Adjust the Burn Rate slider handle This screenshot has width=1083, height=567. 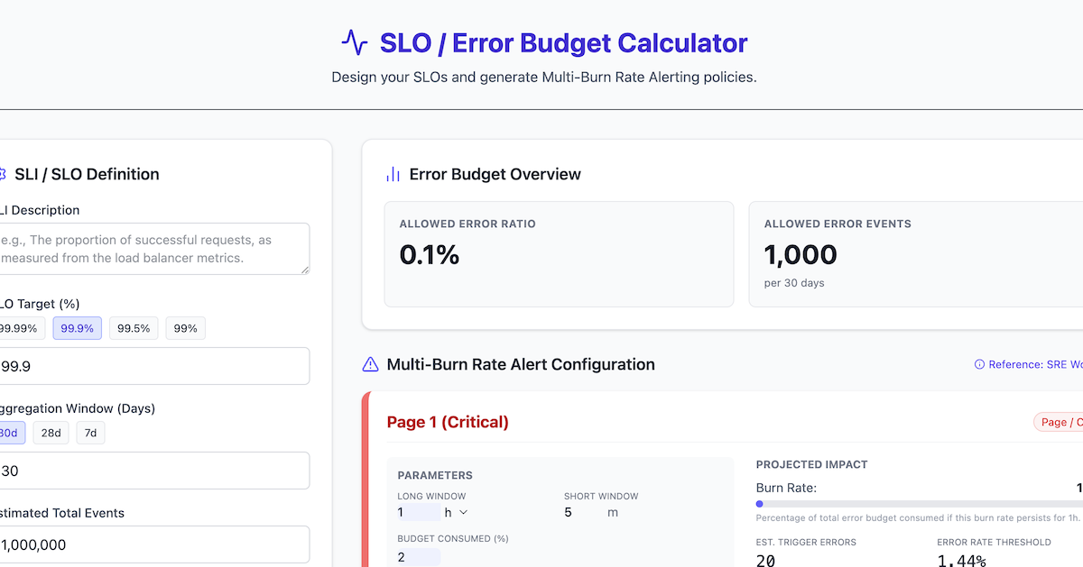tap(761, 505)
